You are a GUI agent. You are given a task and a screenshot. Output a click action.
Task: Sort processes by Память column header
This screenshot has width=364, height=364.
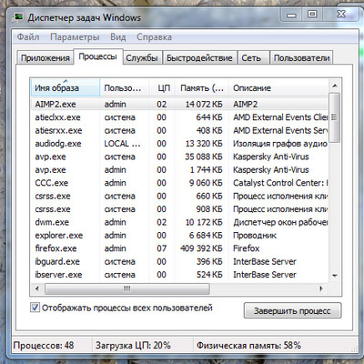click(x=202, y=88)
